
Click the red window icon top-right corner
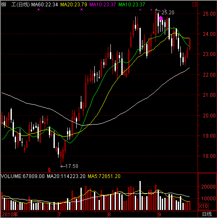[x=195, y=4]
